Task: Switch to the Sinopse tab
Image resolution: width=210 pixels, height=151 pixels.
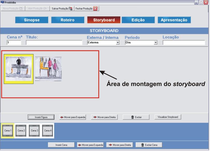Action: click(32, 20)
